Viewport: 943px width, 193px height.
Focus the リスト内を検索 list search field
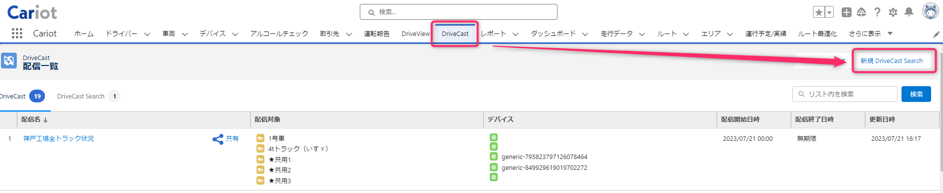(845, 94)
